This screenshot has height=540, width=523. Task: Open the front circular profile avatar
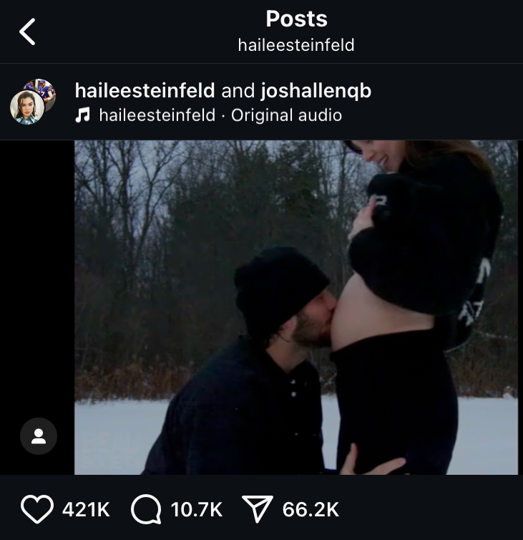[x=27, y=107]
